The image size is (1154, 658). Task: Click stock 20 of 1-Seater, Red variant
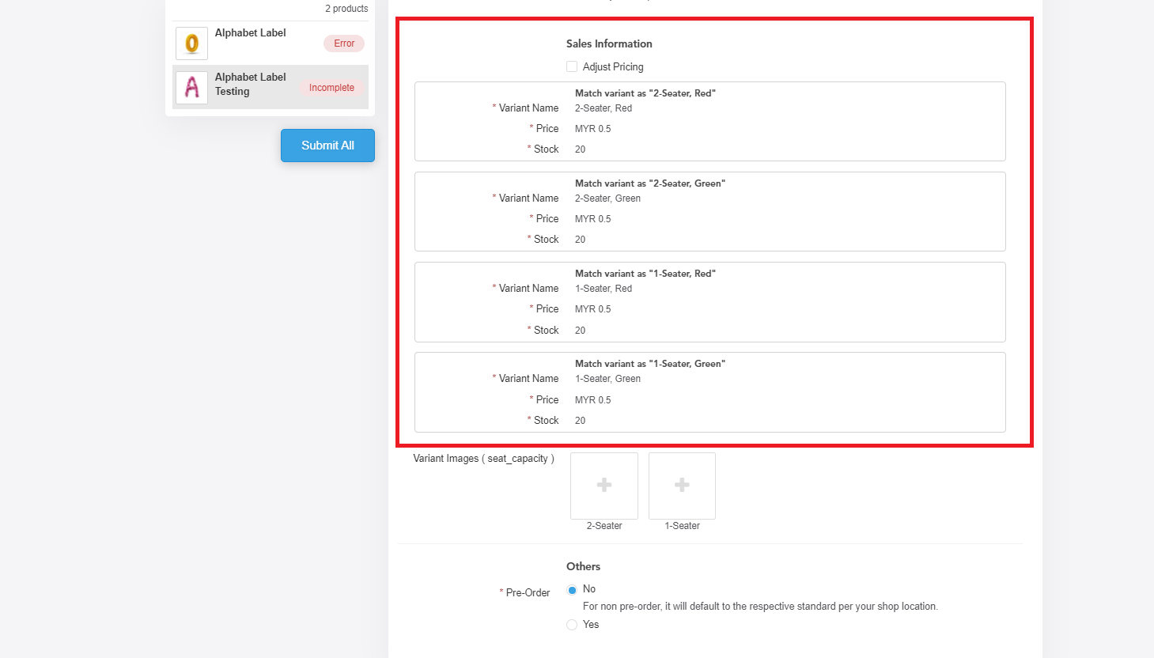pyautogui.click(x=581, y=331)
